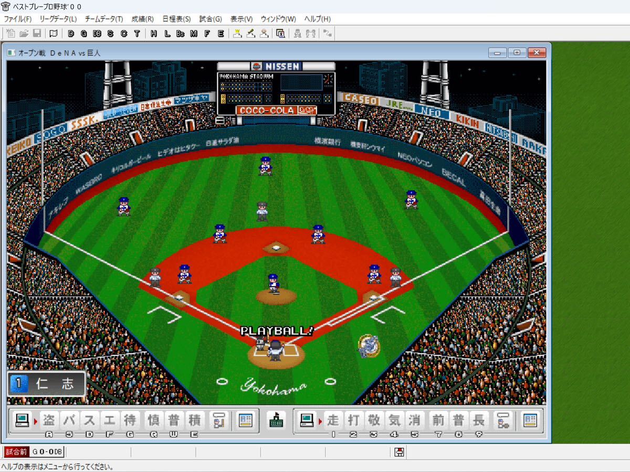The height and width of the screenshot is (472, 630).
Task: Open the 表示(V) menu
Action: [241, 19]
